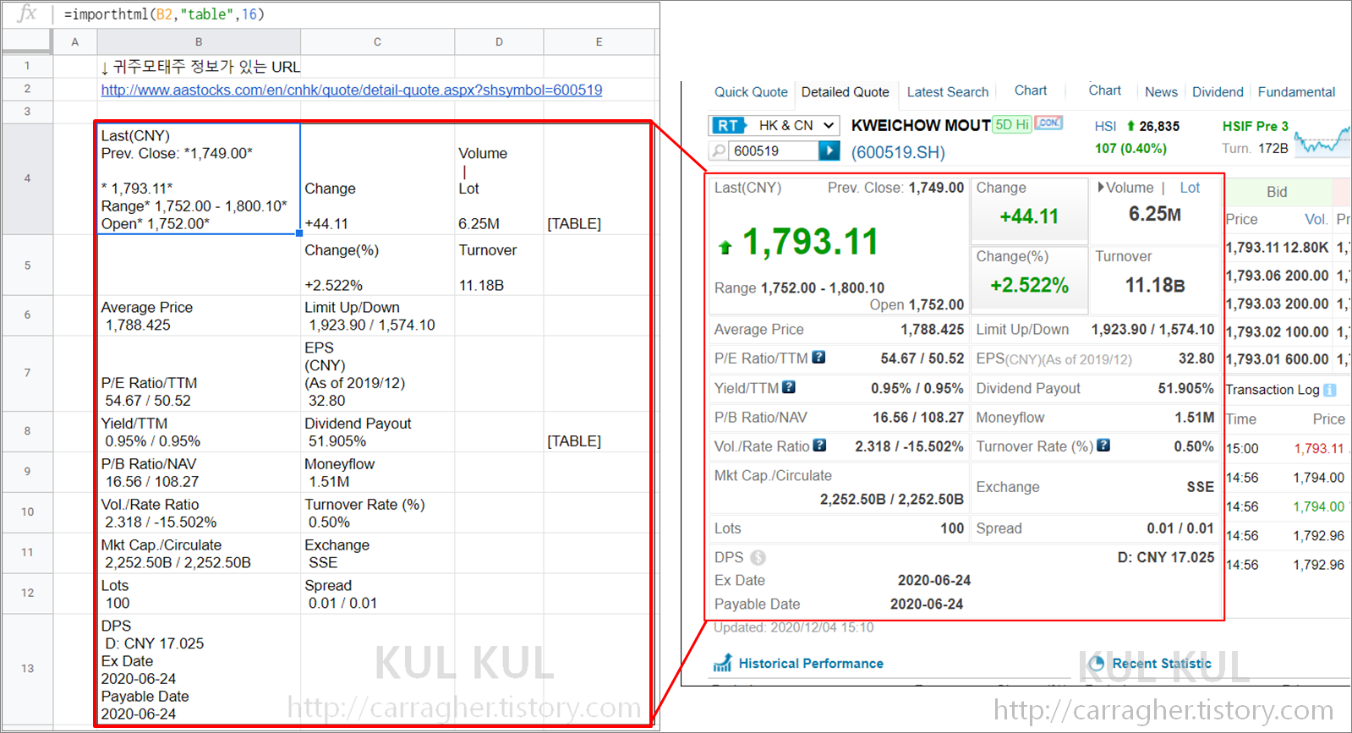Select row header 13

click(27, 668)
